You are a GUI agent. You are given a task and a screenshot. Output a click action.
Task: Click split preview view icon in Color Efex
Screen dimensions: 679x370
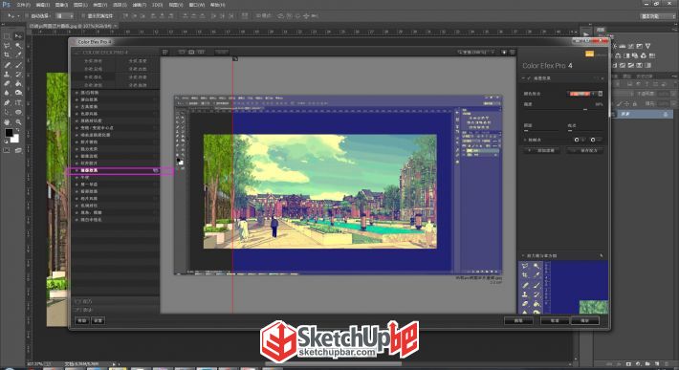191,52
